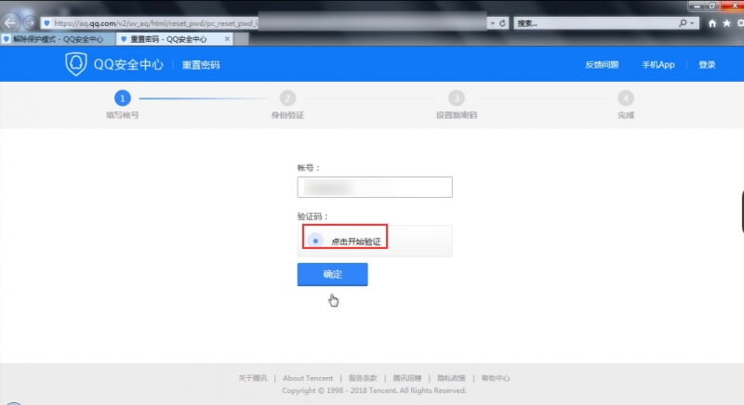The width and height of the screenshot is (744, 405).
Task: Click the 登录 link in the header
Action: pos(707,65)
